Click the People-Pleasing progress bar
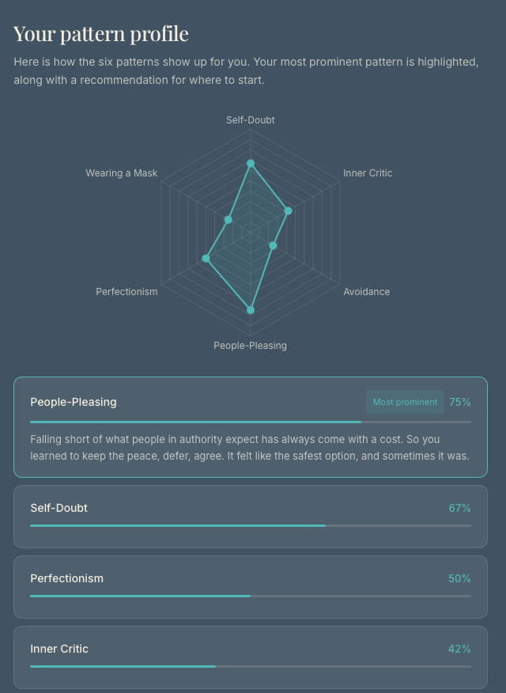 click(x=251, y=422)
